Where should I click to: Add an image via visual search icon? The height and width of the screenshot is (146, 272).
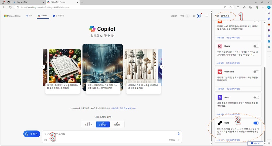[x=46, y=140]
